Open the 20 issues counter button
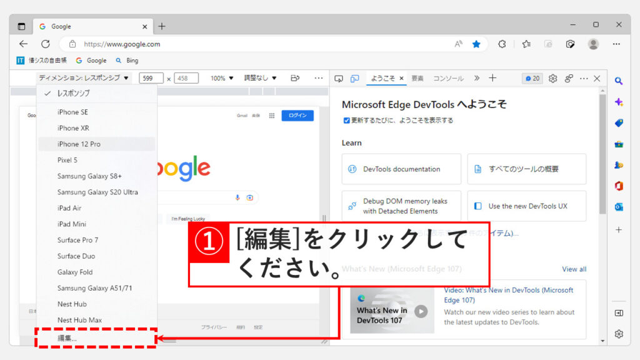This screenshot has height=360, width=640. pyautogui.click(x=532, y=78)
